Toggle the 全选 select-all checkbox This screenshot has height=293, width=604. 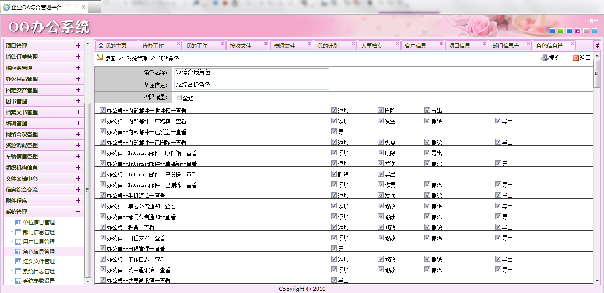point(179,98)
